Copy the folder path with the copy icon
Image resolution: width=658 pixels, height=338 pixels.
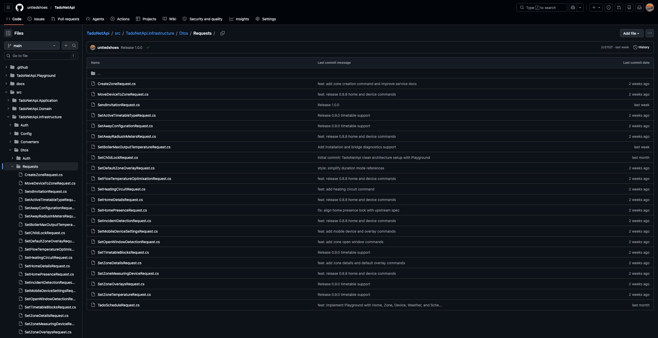click(x=223, y=33)
